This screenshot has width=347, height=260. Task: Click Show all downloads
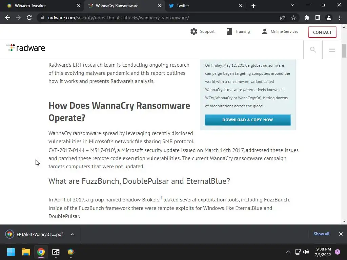(321, 234)
